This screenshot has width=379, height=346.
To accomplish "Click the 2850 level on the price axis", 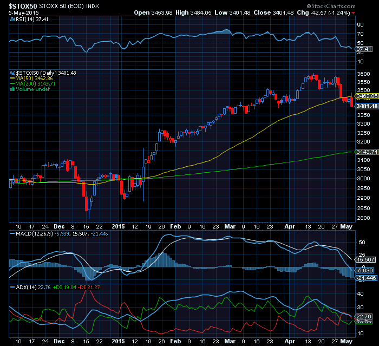I will (x=363, y=208).
